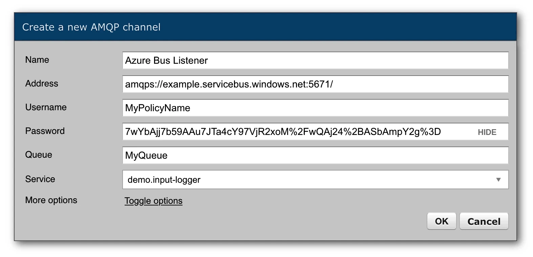
Task: Expand more settings via Toggle options link
Action: click(153, 201)
